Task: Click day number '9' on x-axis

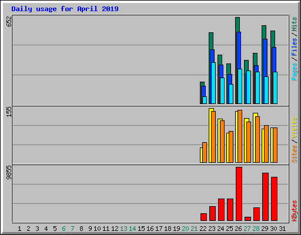Action: [x=90, y=229]
